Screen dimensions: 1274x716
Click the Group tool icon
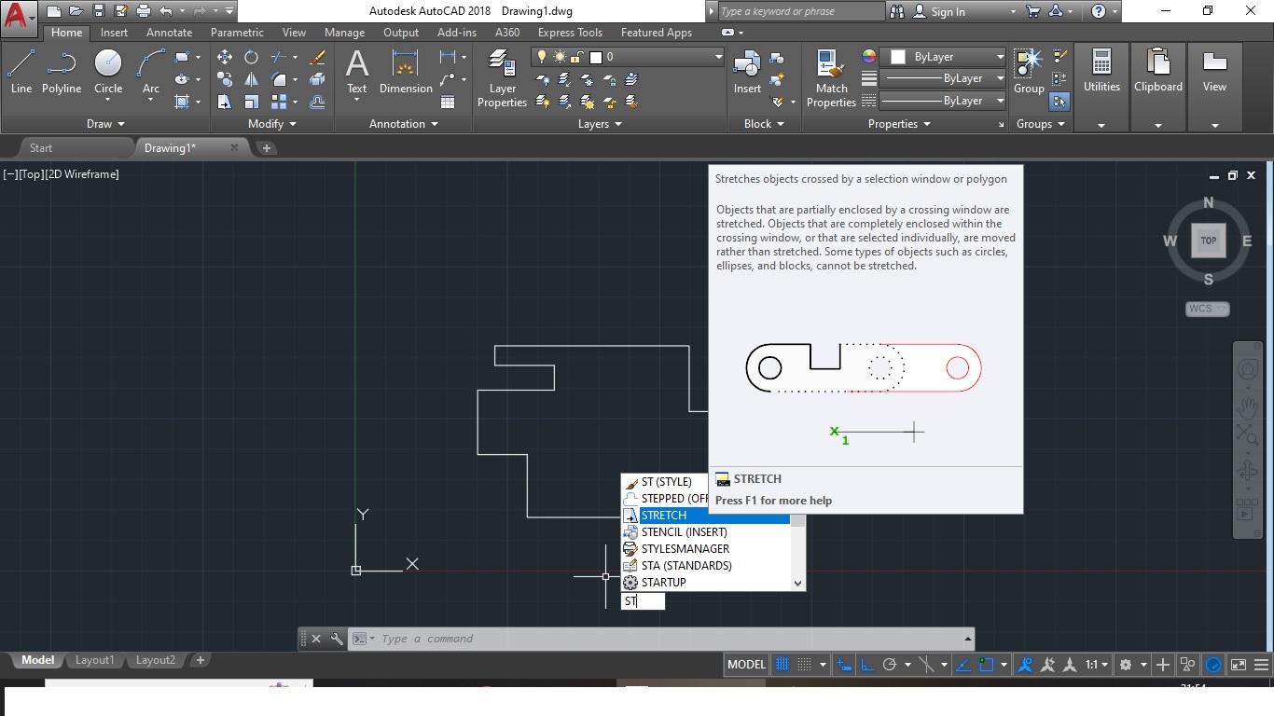(x=1029, y=73)
